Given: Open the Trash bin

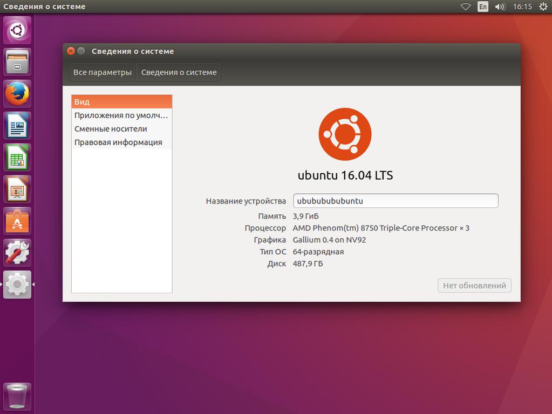Looking at the screenshot, I should [17, 396].
